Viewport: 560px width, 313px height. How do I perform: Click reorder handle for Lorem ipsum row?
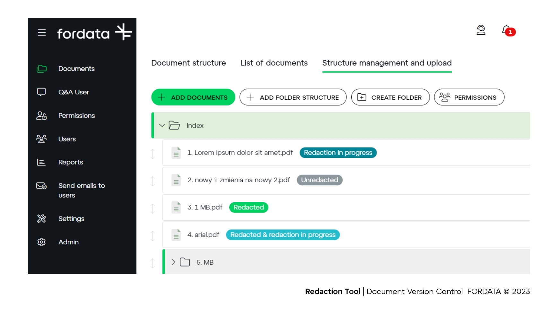pyautogui.click(x=153, y=154)
